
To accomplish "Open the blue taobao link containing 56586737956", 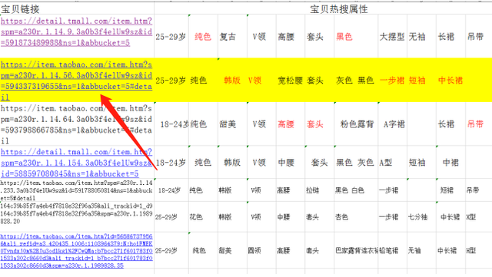I will coord(76,251).
